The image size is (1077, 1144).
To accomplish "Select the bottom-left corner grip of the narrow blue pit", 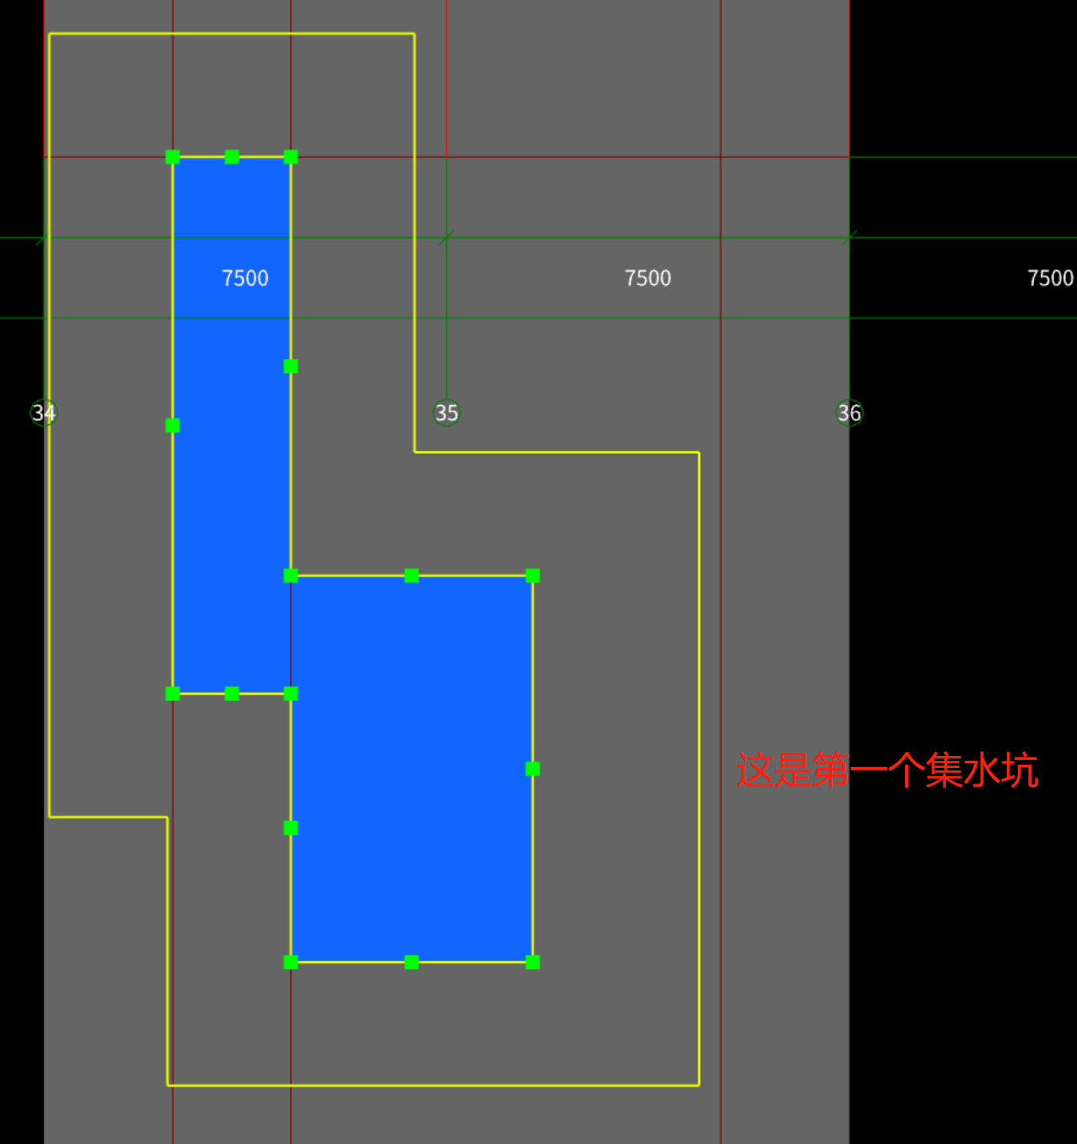I will point(173,693).
